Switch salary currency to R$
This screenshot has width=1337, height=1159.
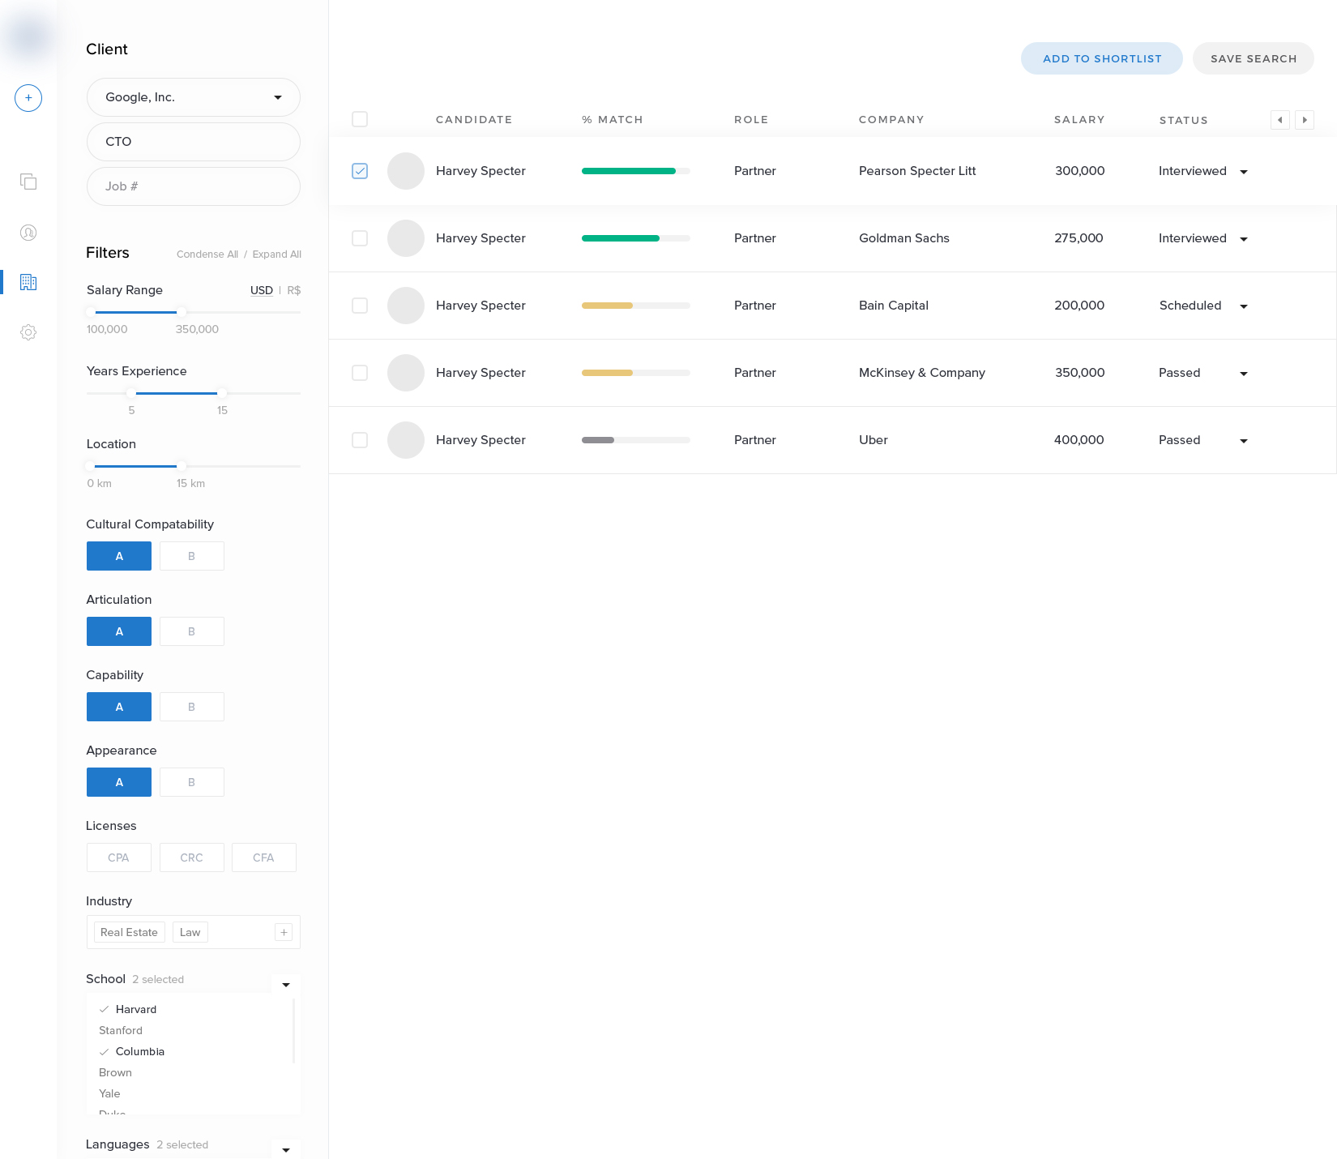coord(294,290)
